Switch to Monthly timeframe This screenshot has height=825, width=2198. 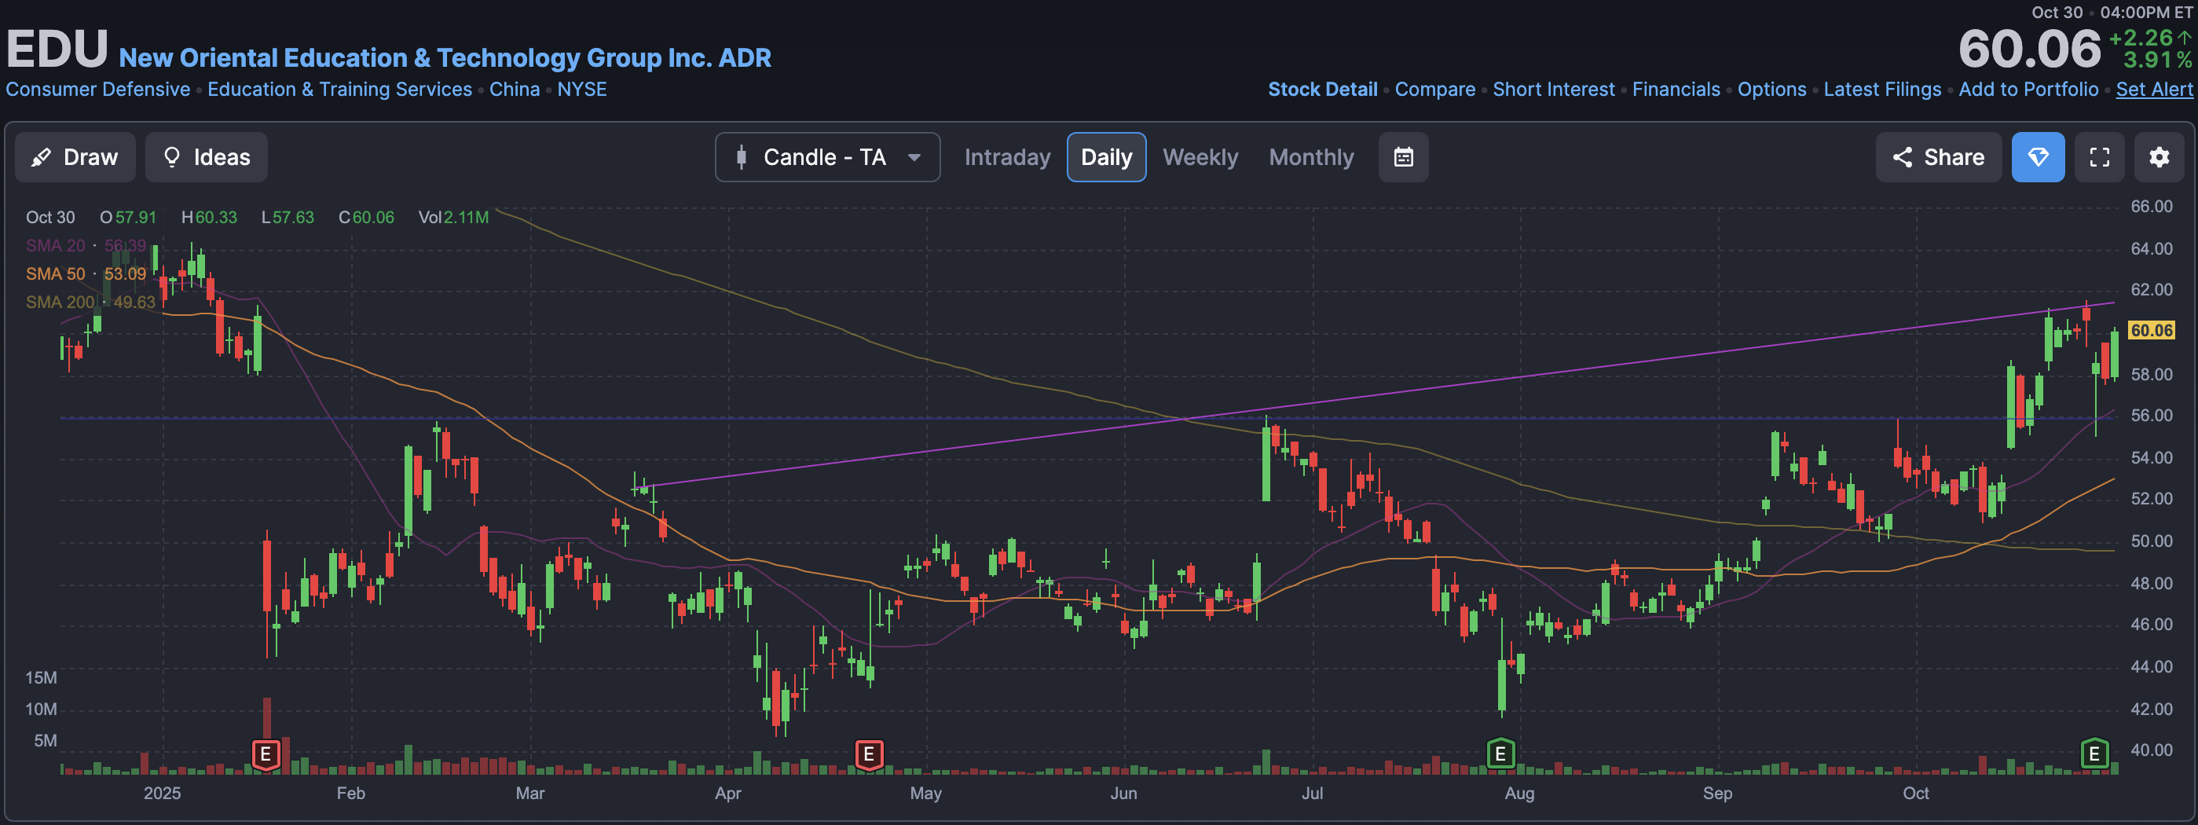pyautogui.click(x=1310, y=157)
